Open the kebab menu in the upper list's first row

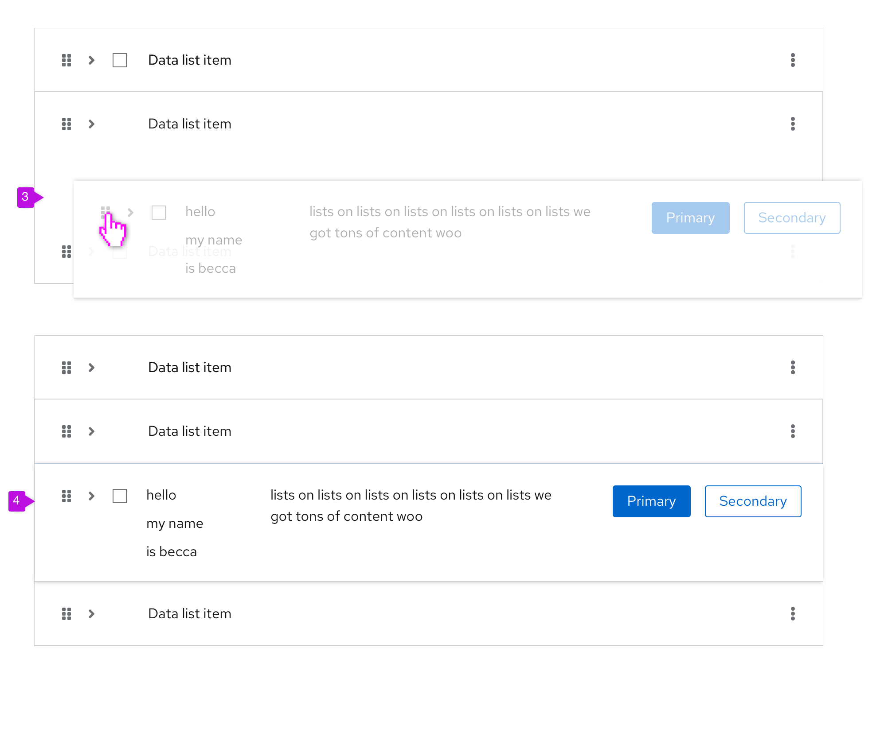coord(793,60)
